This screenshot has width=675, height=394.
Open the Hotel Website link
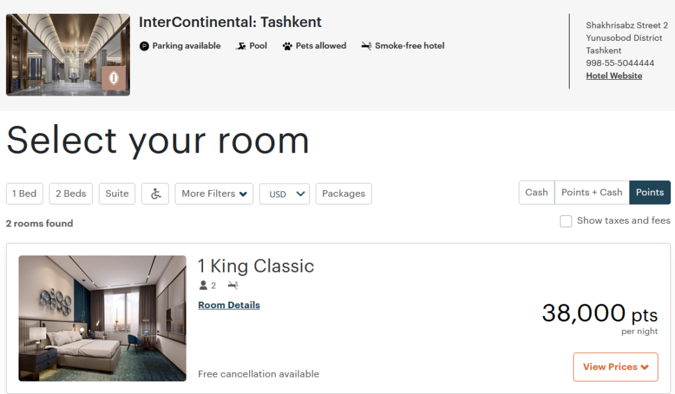[x=614, y=75]
